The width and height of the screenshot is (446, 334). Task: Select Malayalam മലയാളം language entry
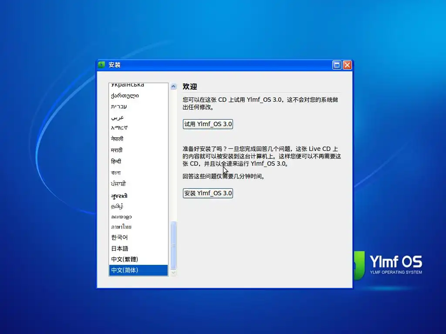tap(138, 217)
